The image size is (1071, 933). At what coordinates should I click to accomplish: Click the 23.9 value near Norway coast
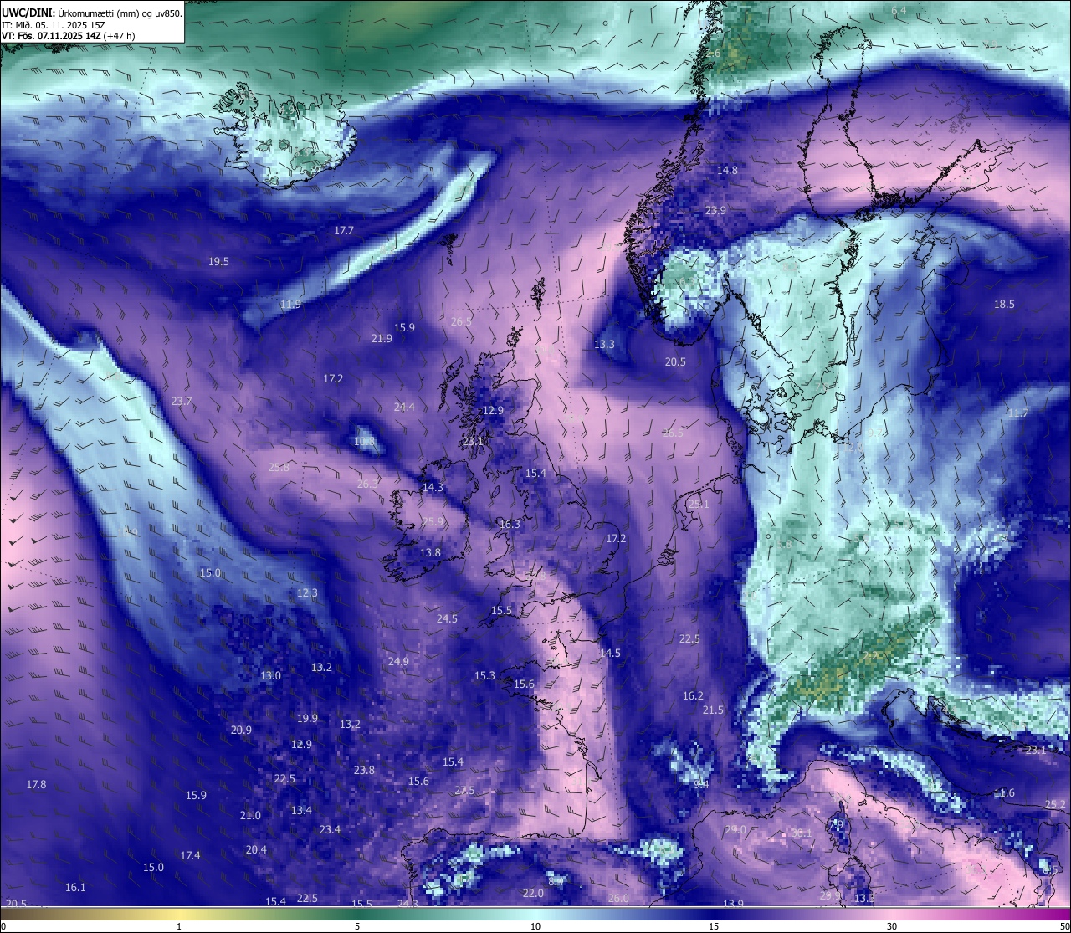tap(715, 211)
